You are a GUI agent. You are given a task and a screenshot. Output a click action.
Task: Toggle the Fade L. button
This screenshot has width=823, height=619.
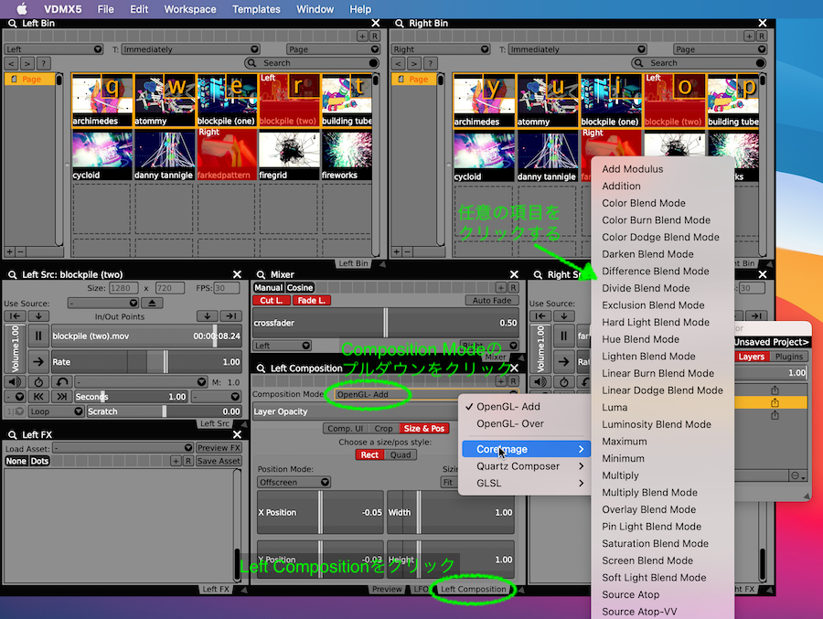coord(312,300)
